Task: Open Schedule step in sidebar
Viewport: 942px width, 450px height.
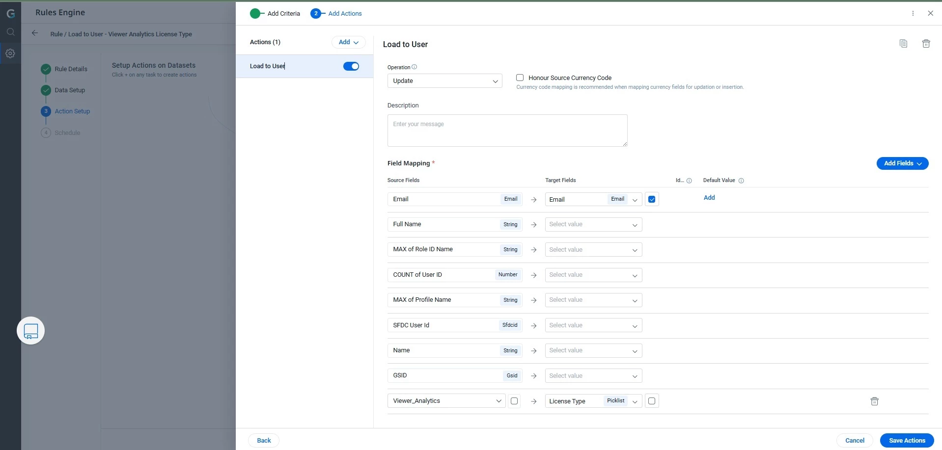Action: pyautogui.click(x=61, y=133)
